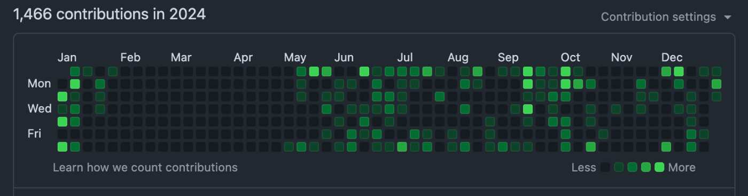Click the "Jul" month label
748x196 pixels.
pyautogui.click(x=405, y=57)
